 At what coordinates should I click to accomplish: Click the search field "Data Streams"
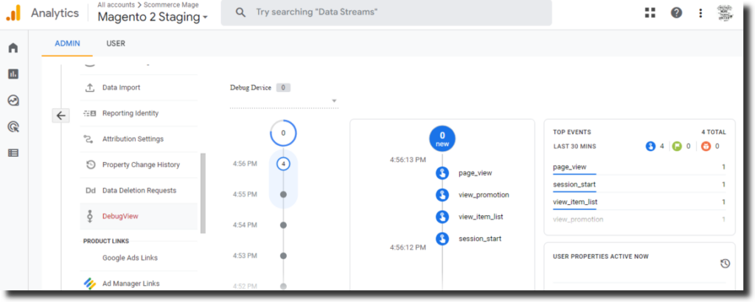[386, 13]
